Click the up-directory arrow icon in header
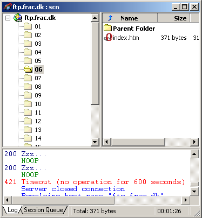Screen dimensions: 202x218 pyautogui.click(x=110, y=18)
